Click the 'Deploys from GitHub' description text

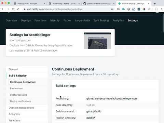pyautogui.click(x=41, y=45)
